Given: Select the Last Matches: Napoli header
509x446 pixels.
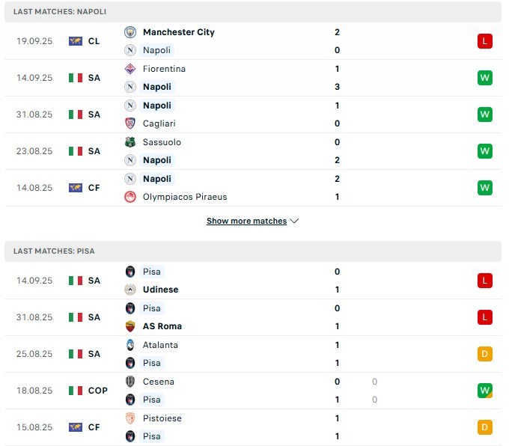Looking at the screenshot, I should click(253, 12).
